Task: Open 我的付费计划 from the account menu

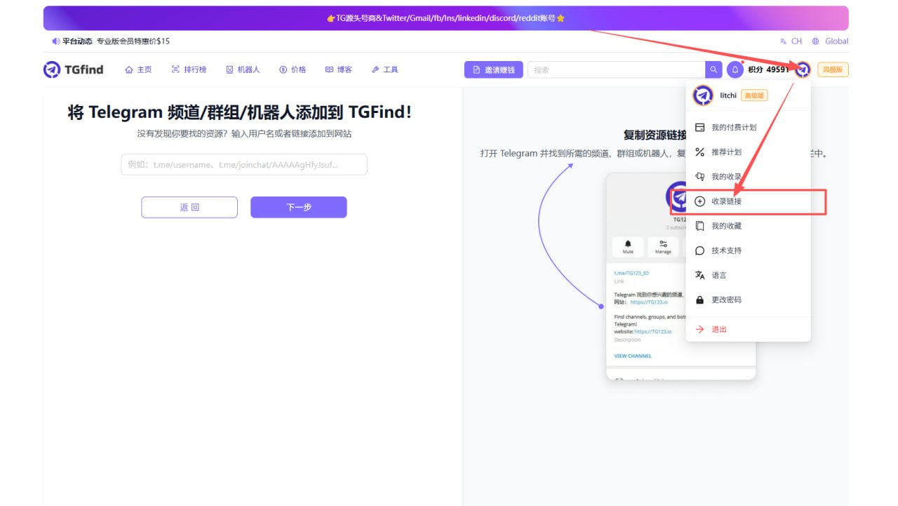Action: click(x=748, y=128)
